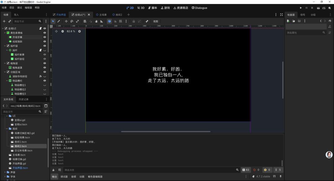Run the project with the play button
334x181 pixels.
tap(301, 8)
